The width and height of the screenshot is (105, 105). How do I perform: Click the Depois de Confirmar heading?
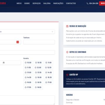point(78,52)
